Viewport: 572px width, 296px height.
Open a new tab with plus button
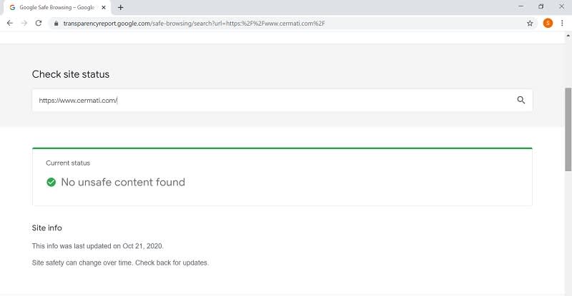pyautogui.click(x=120, y=7)
